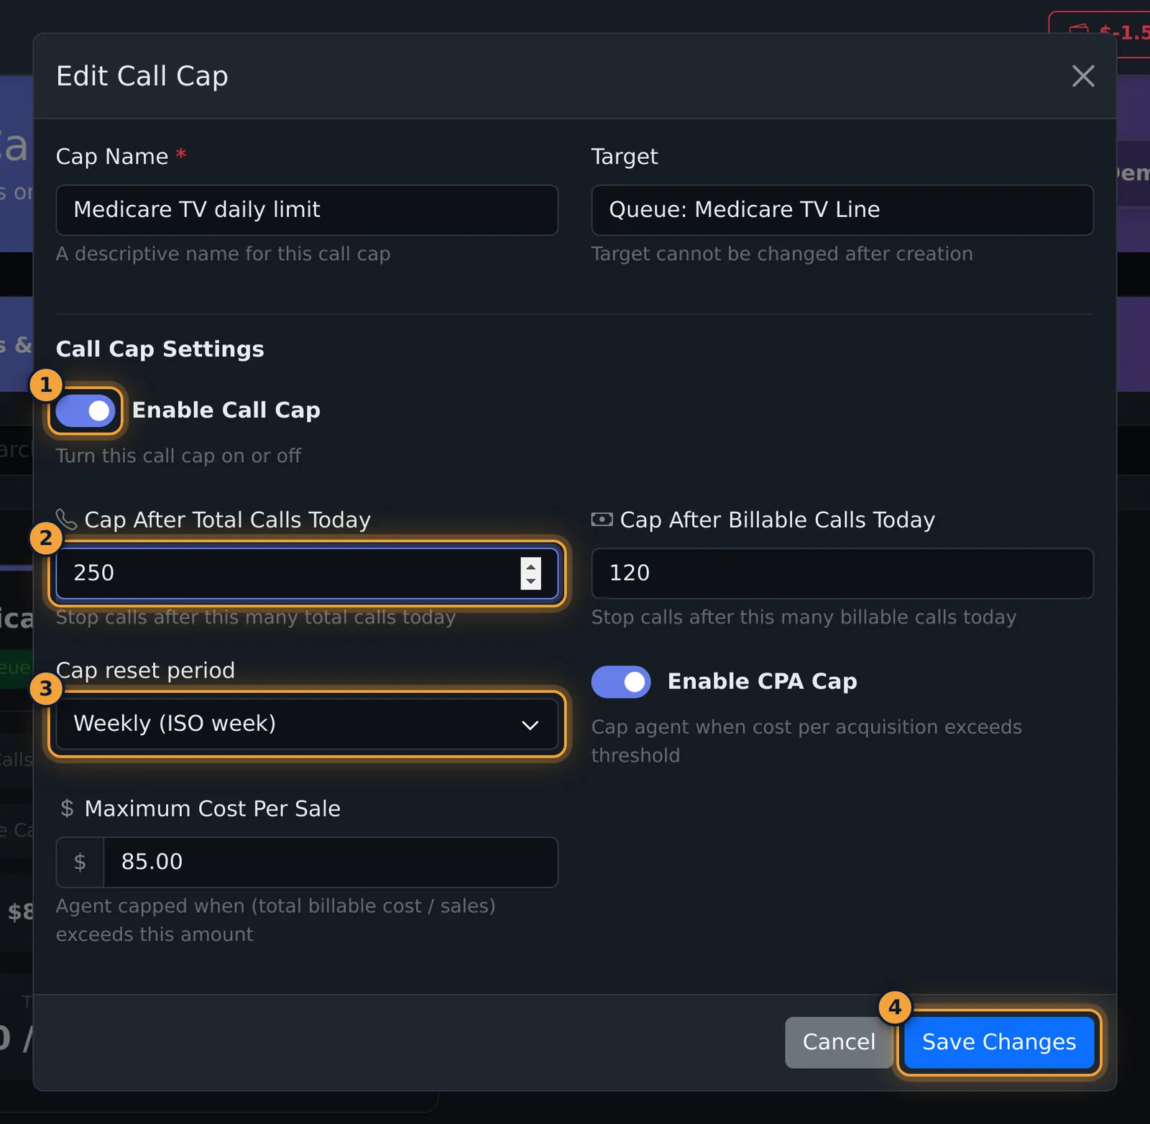This screenshot has height=1124, width=1150.
Task: Click the chevron in Weekly (ISO week) select
Action: coord(530,725)
